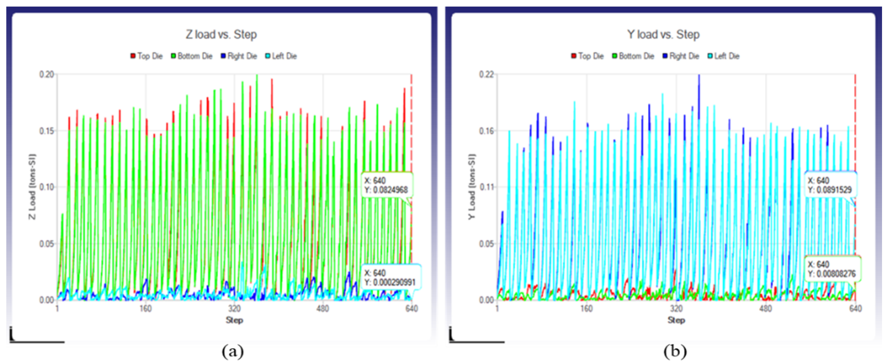Screen dimensions: 889x364
Task: Click the 320 step tick in Z load chart
Action: 234,308
